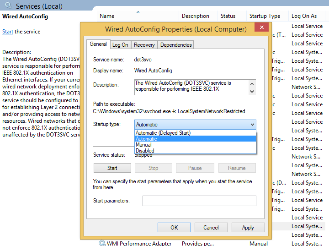Click the Wired AutoConfig heading in left pane
The height and width of the screenshot is (246, 329).
pyautogui.click(x=25, y=16)
